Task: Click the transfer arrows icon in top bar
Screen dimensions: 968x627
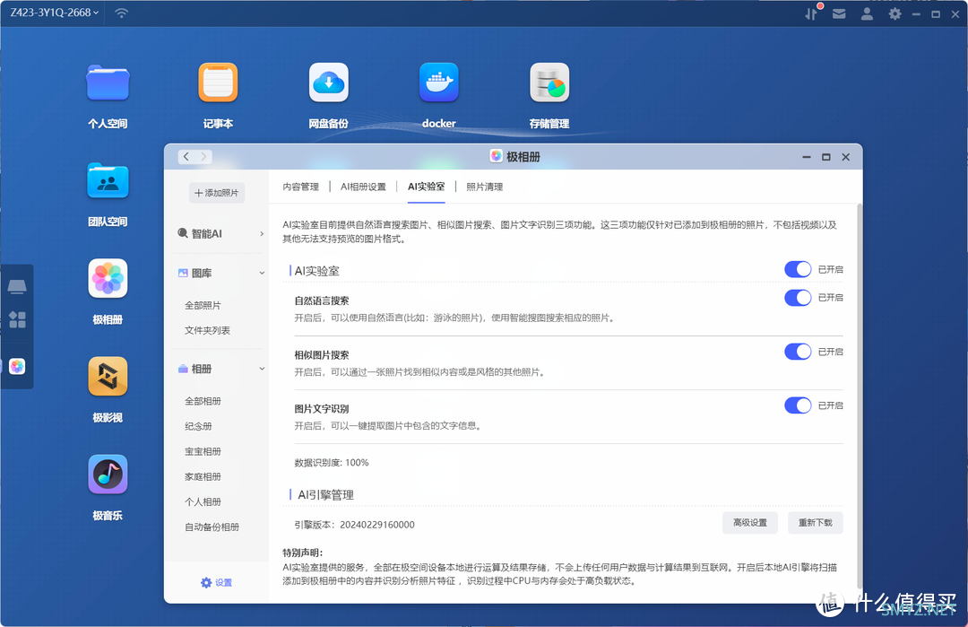Action: pyautogui.click(x=811, y=13)
